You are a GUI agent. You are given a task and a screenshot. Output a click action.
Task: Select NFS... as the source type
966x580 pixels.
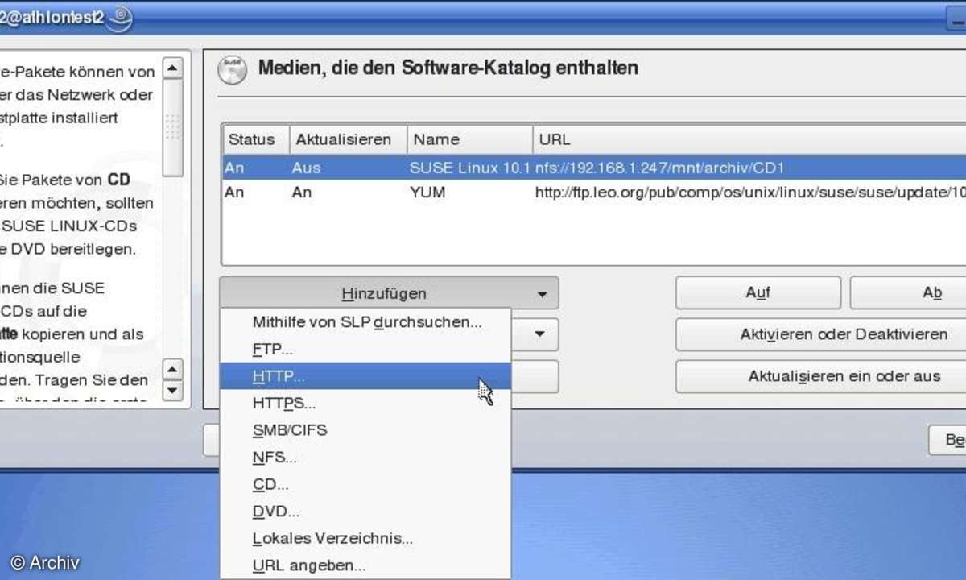(x=365, y=458)
